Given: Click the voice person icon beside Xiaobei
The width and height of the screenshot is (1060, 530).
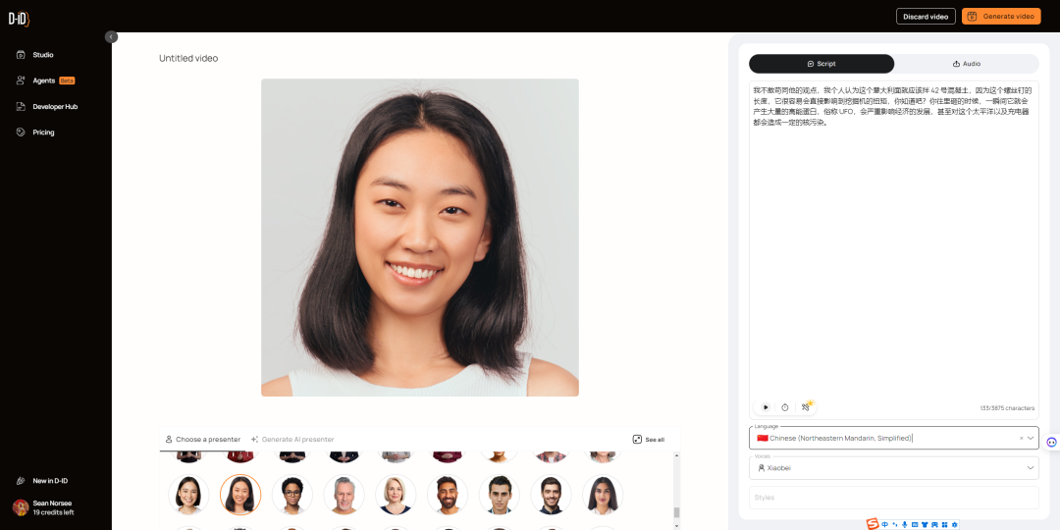Looking at the screenshot, I should (x=762, y=468).
